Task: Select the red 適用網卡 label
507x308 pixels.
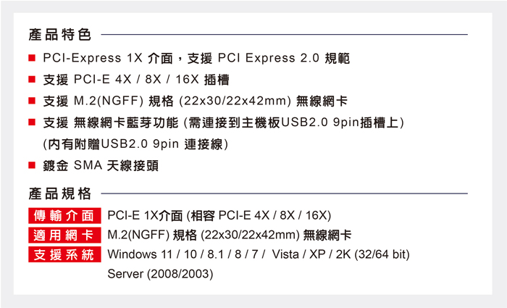Action: pyautogui.click(x=64, y=235)
